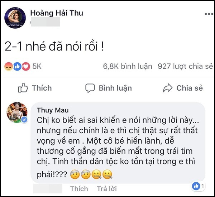Click the share arrow icon
Image resolution: width=215 pixels, height=197 pixels.
tap(168, 88)
